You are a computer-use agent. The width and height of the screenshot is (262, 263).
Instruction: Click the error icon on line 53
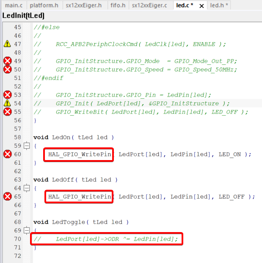(x=7, y=95)
